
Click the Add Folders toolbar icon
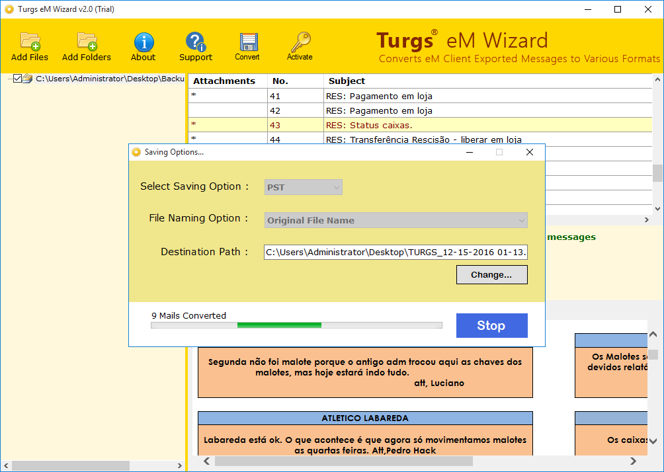[x=87, y=42]
